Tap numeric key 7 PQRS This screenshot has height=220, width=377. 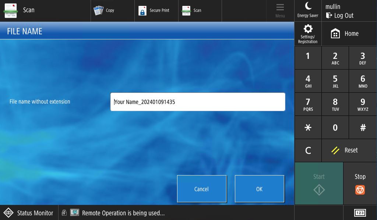[308, 104]
